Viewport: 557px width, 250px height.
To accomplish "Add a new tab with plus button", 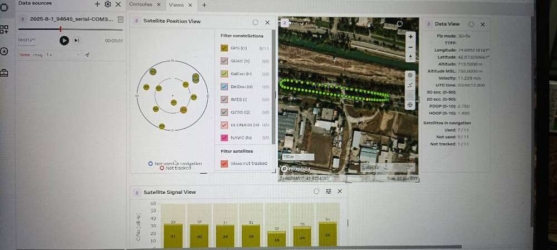I will coord(204,4).
